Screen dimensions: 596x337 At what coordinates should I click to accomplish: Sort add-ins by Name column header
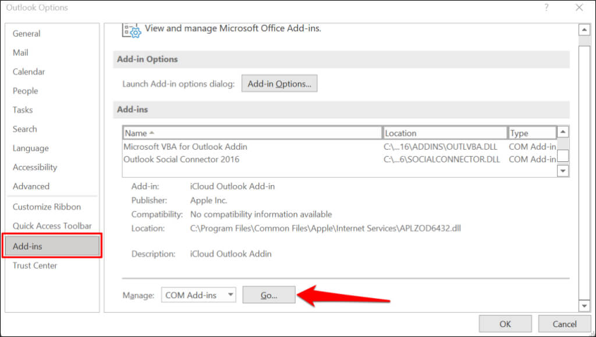tap(252, 133)
